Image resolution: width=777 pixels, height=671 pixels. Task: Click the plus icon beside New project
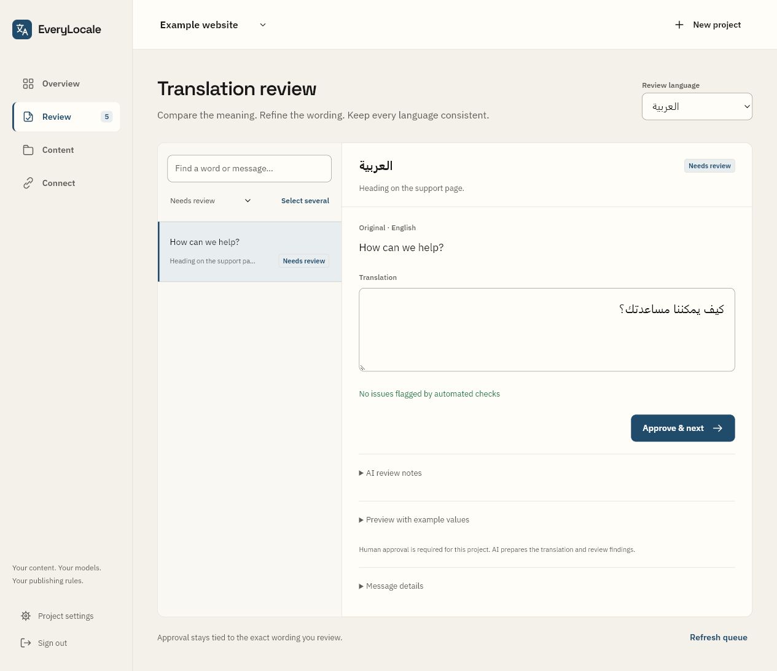pyautogui.click(x=679, y=25)
